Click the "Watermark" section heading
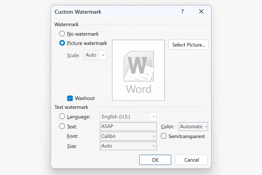This screenshot has height=175, width=262. 66,25
